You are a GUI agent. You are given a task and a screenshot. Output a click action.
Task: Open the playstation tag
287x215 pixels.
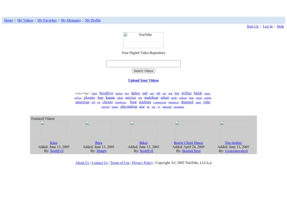pyautogui.click(x=129, y=106)
